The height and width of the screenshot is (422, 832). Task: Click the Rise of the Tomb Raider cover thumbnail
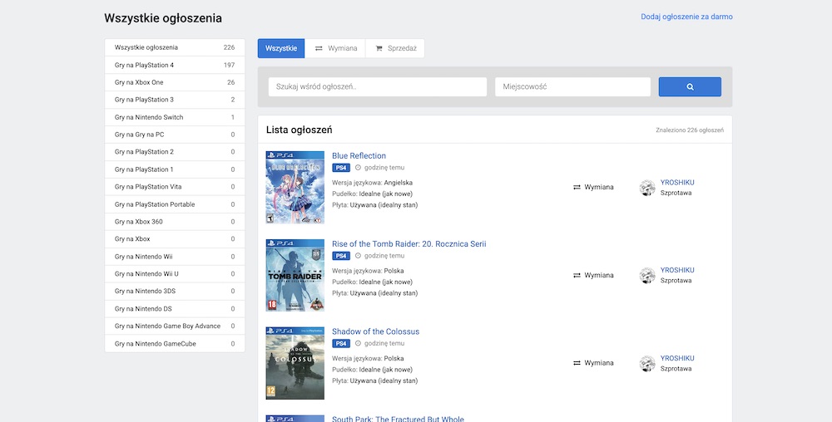pos(295,275)
